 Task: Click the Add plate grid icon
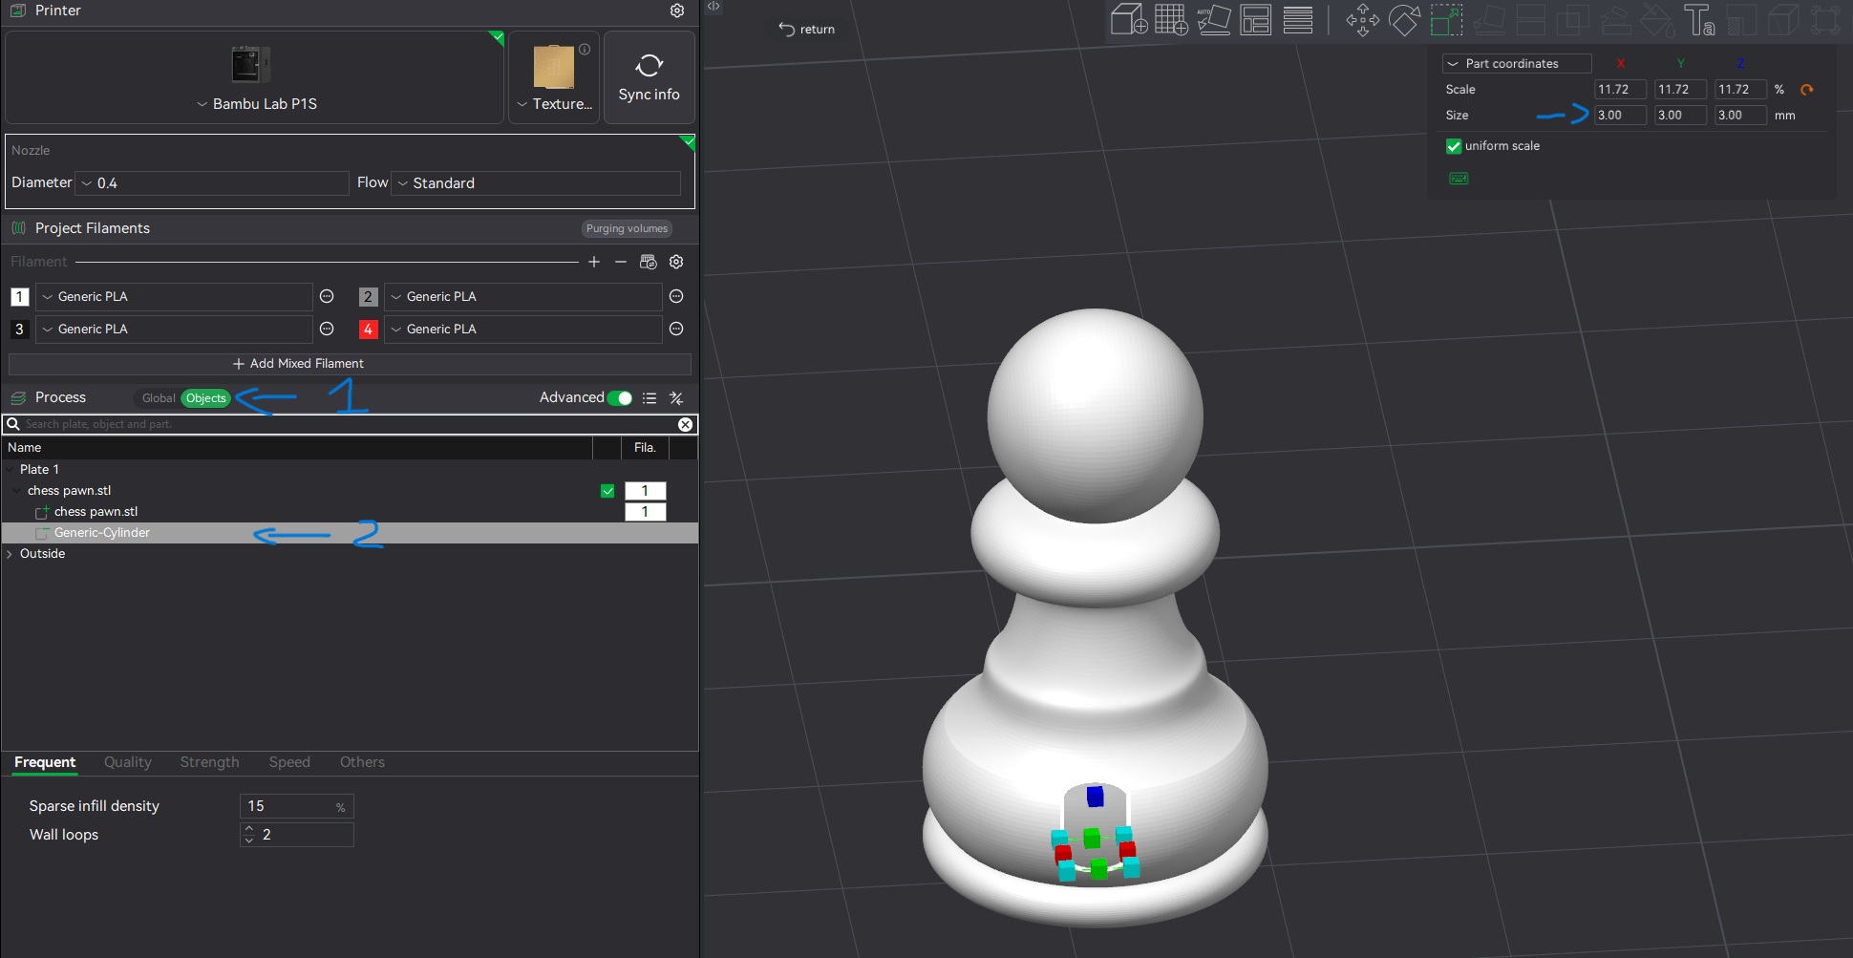tap(1171, 19)
